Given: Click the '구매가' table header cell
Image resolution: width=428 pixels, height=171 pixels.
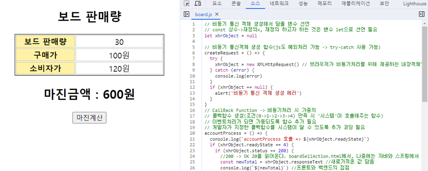Looking at the screenshot, I should [x=46, y=55].
